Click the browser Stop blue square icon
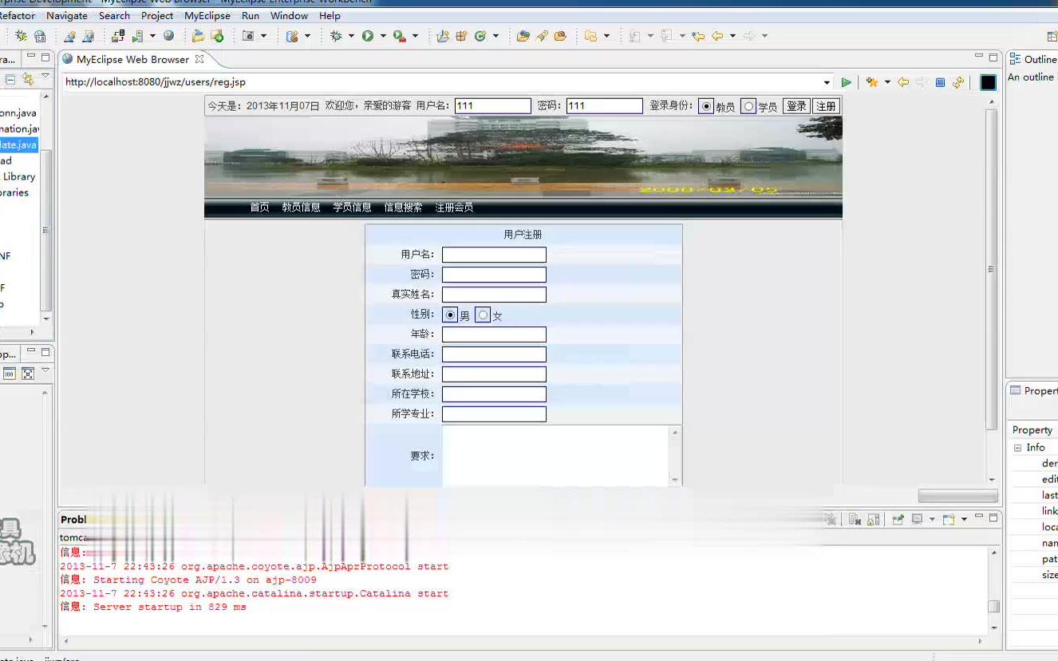Image resolution: width=1058 pixels, height=661 pixels. tap(940, 82)
